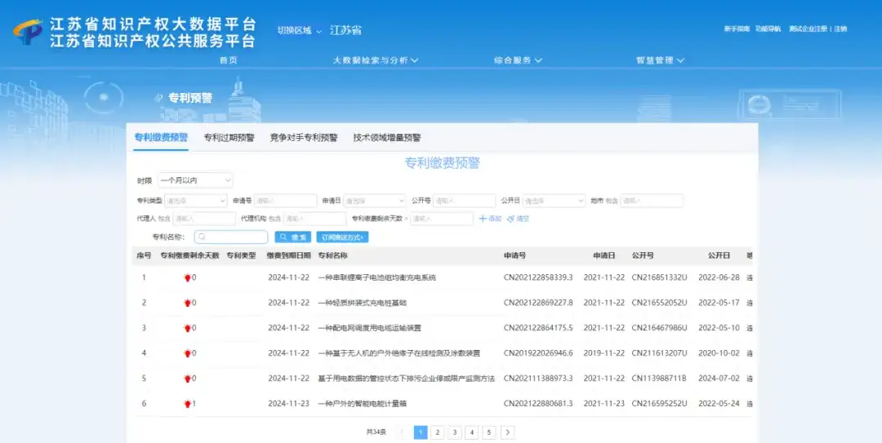Open the 专利类型 dropdown
The height and width of the screenshot is (443, 882).
[x=195, y=201]
